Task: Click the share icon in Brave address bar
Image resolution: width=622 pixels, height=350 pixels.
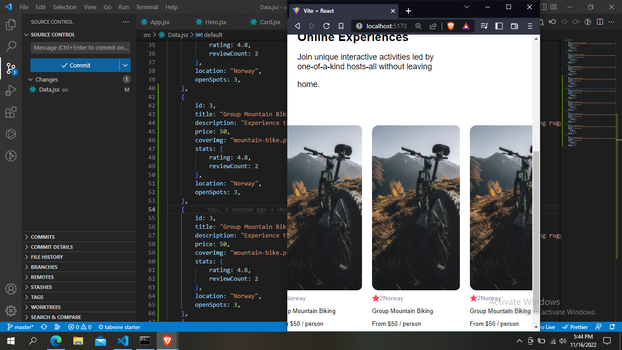Action: tap(433, 26)
